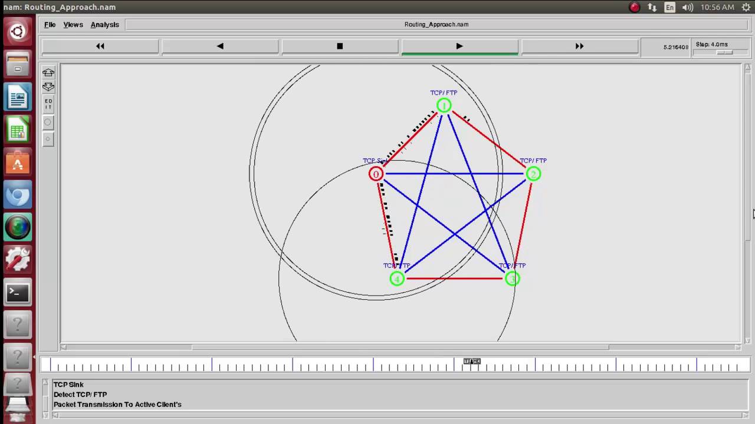Click the 10:56 AM clock
The width and height of the screenshot is (755, 424).
(x=717, y=7)
